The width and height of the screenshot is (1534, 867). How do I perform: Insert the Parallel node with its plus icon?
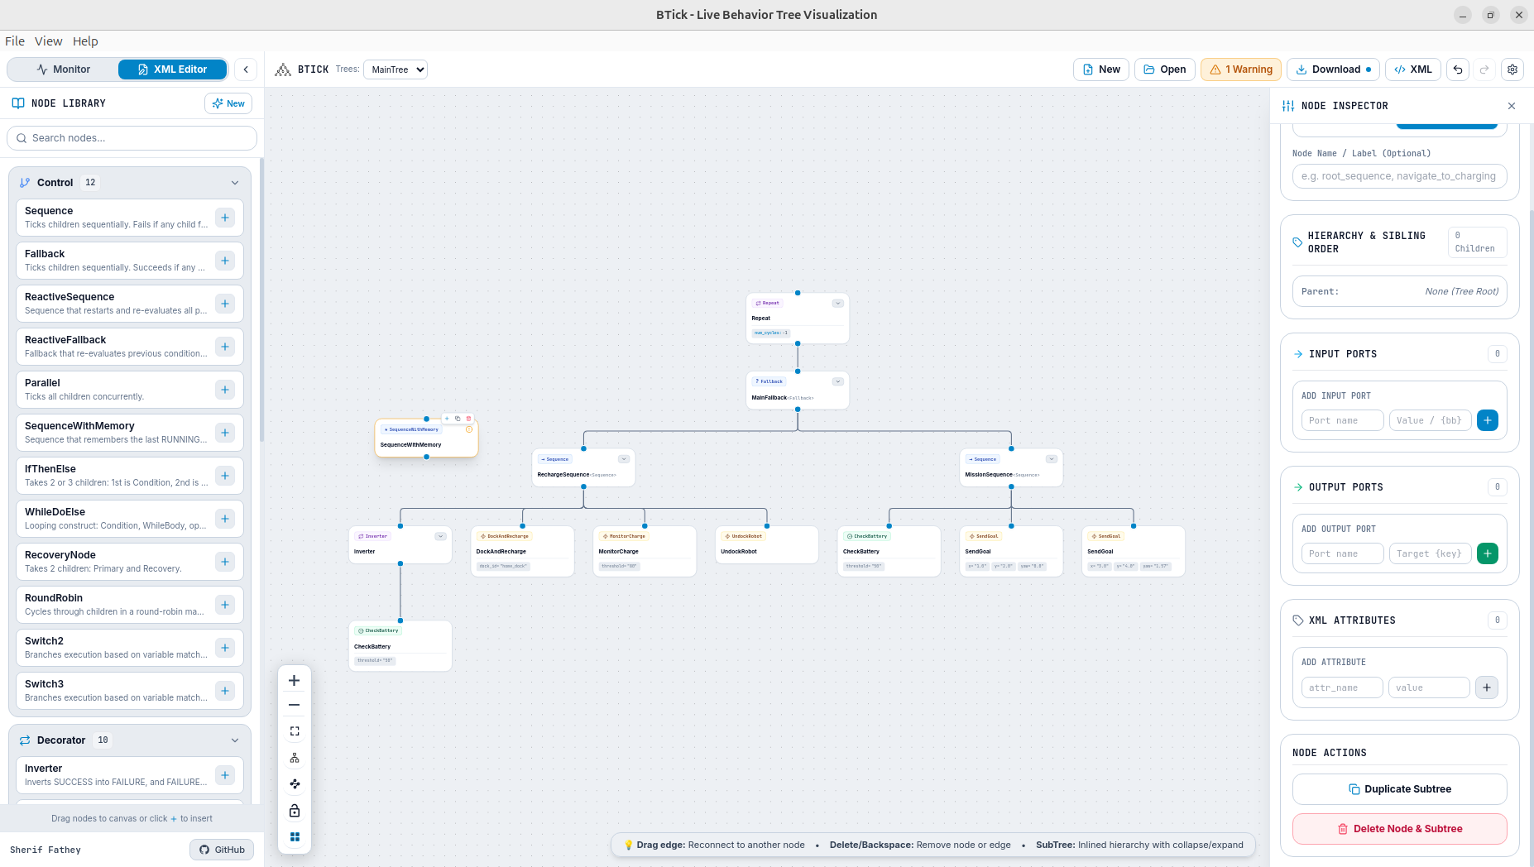(225, 390)
